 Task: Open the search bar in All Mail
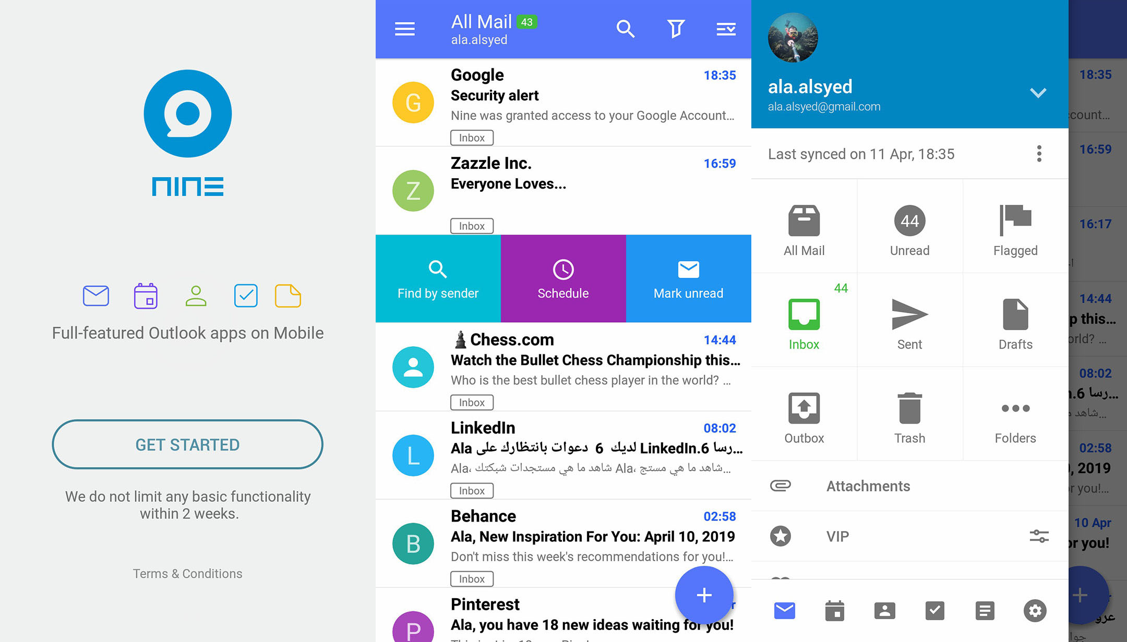pos(626,29)
